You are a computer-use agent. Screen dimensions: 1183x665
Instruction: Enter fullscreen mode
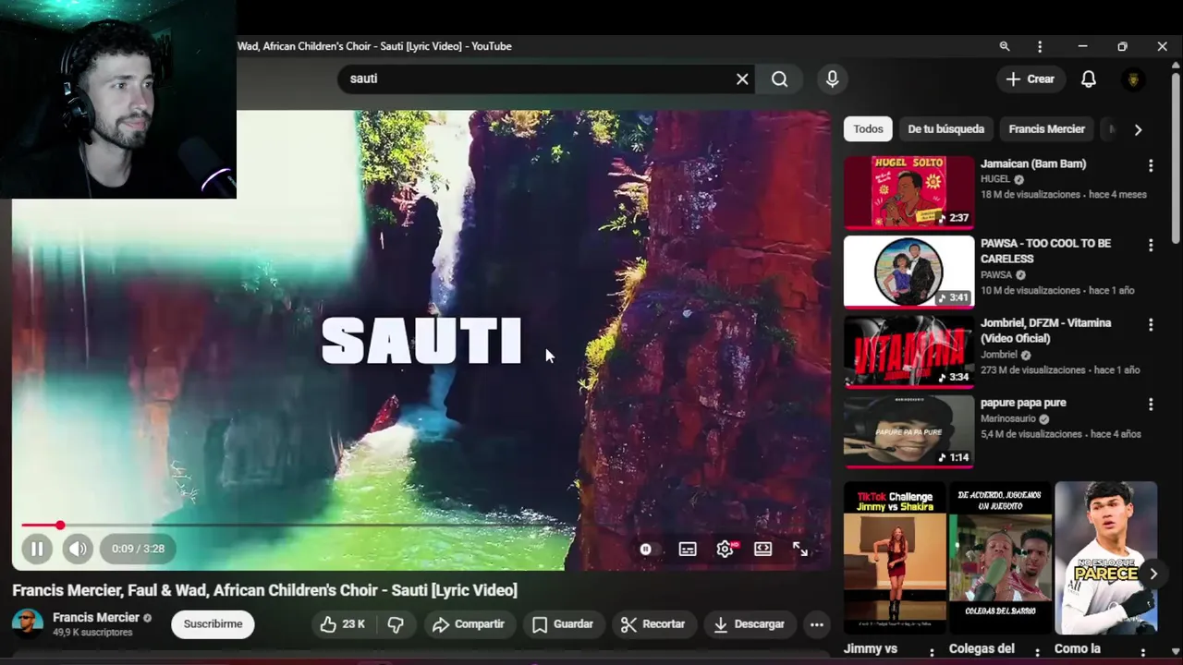coord(800,549)
